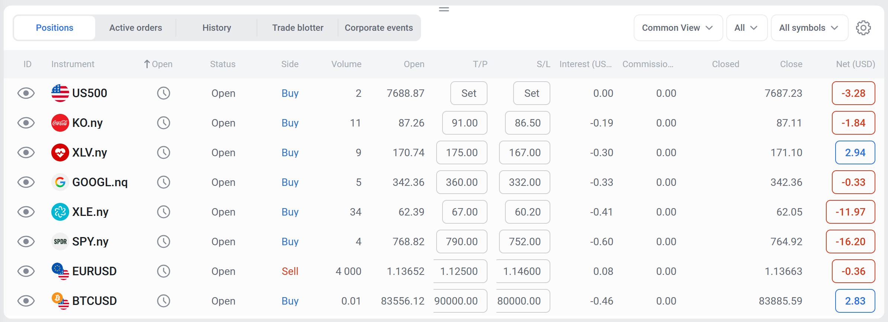This screenshot has height=322, width=888.
Task: Click the Net (USD) column header
Action: click(855, 64)
